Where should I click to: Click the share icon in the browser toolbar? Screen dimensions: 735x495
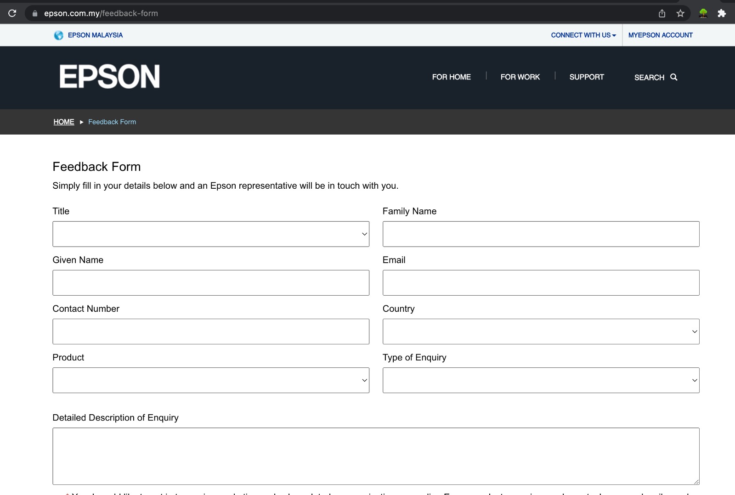tap(661, 13)
